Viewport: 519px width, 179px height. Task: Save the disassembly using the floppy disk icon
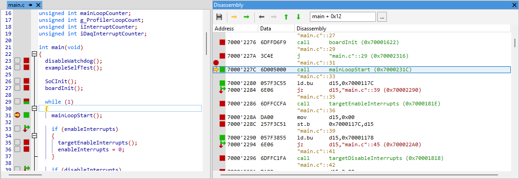(219, 17)
